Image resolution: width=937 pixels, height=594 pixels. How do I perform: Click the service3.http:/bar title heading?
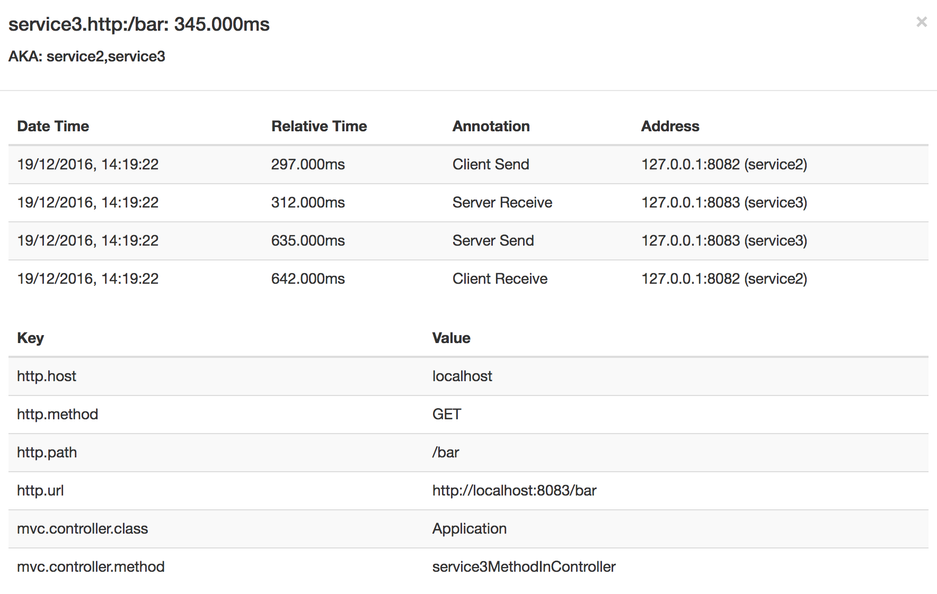click(x=139, y=24)
